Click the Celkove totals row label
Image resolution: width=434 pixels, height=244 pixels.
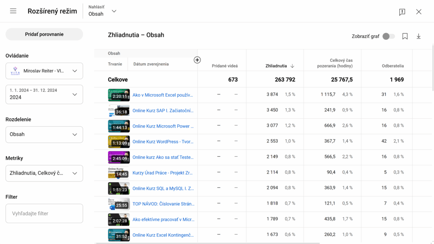(x=118, y=80)
